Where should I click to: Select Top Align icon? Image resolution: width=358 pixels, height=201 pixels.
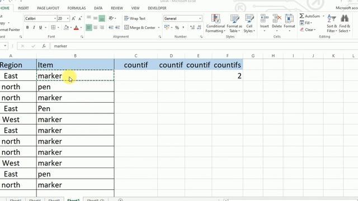[x=89, y=18]
